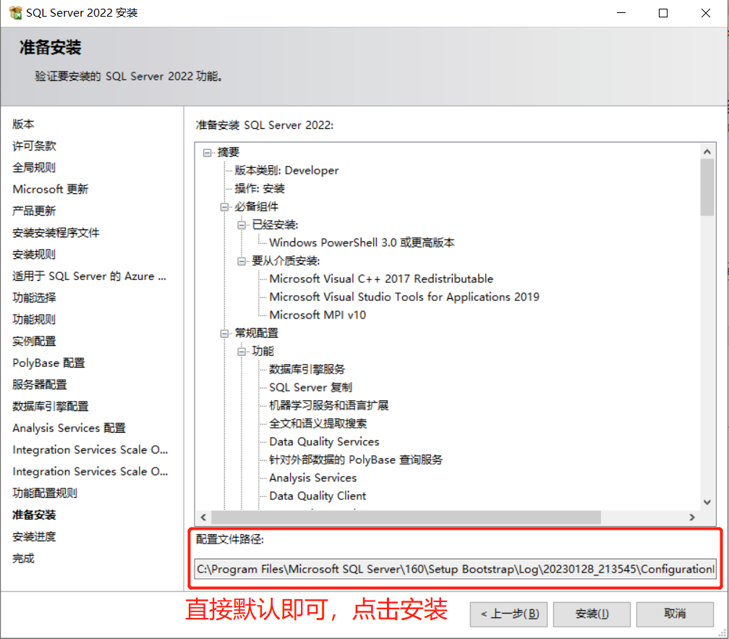
Task: Select the 数据库引擎配置 step
Action: (50, 407)
